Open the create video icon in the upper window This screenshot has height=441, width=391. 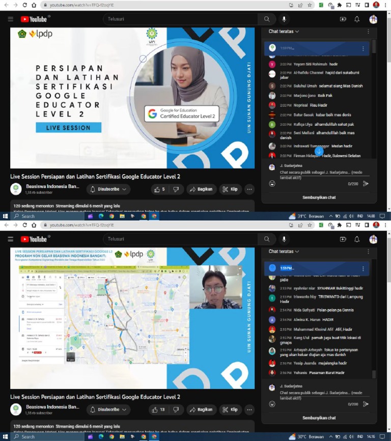click(343, 19)
